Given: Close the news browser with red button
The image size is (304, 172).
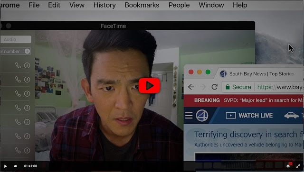Looking at the screenshot, I should (x=191, y=72).
